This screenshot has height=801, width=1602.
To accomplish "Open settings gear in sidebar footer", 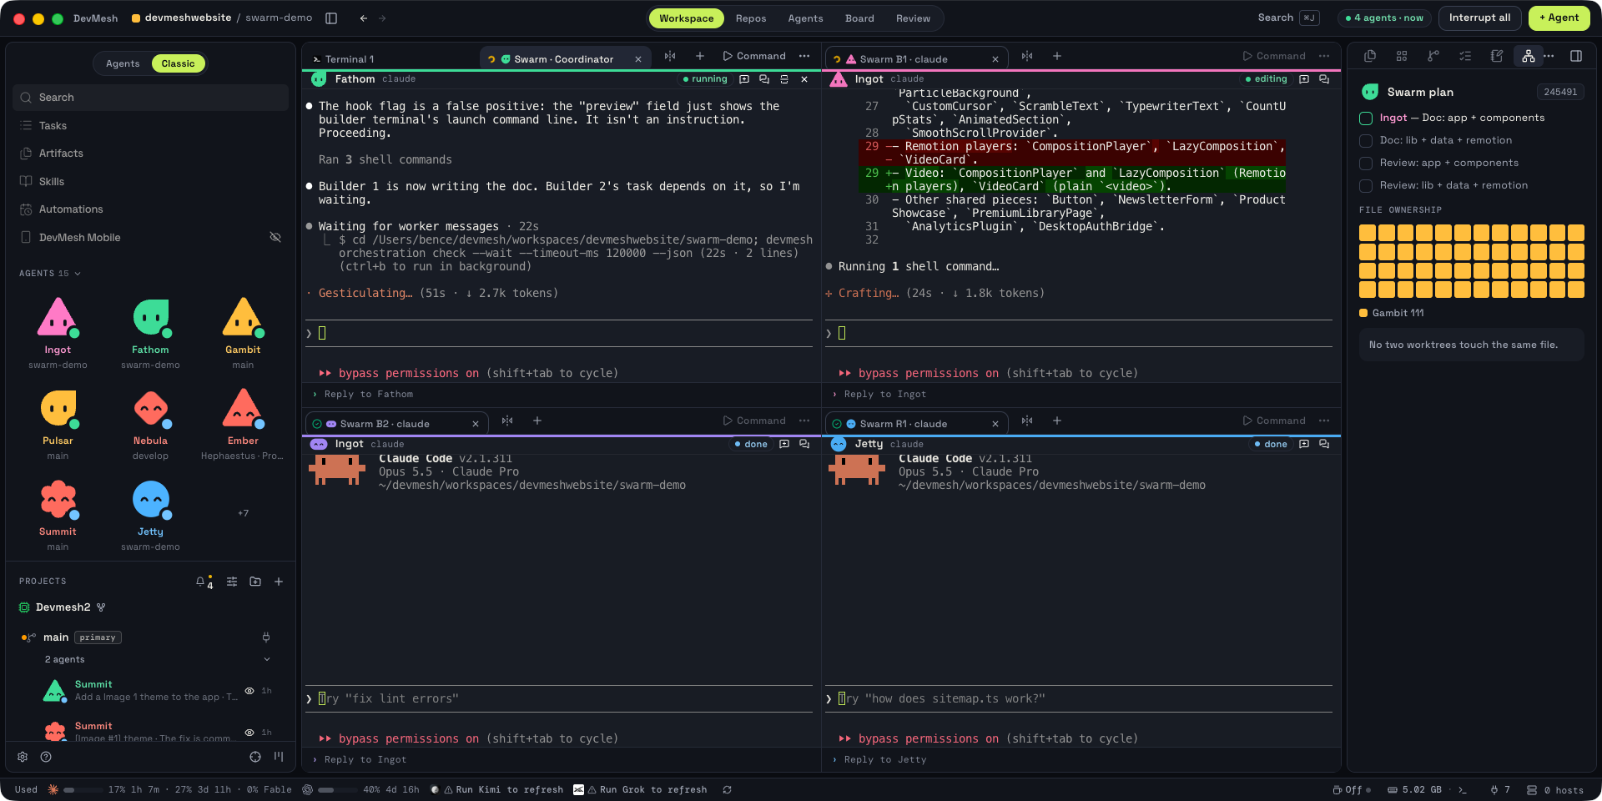I will (x=23, y=757).
